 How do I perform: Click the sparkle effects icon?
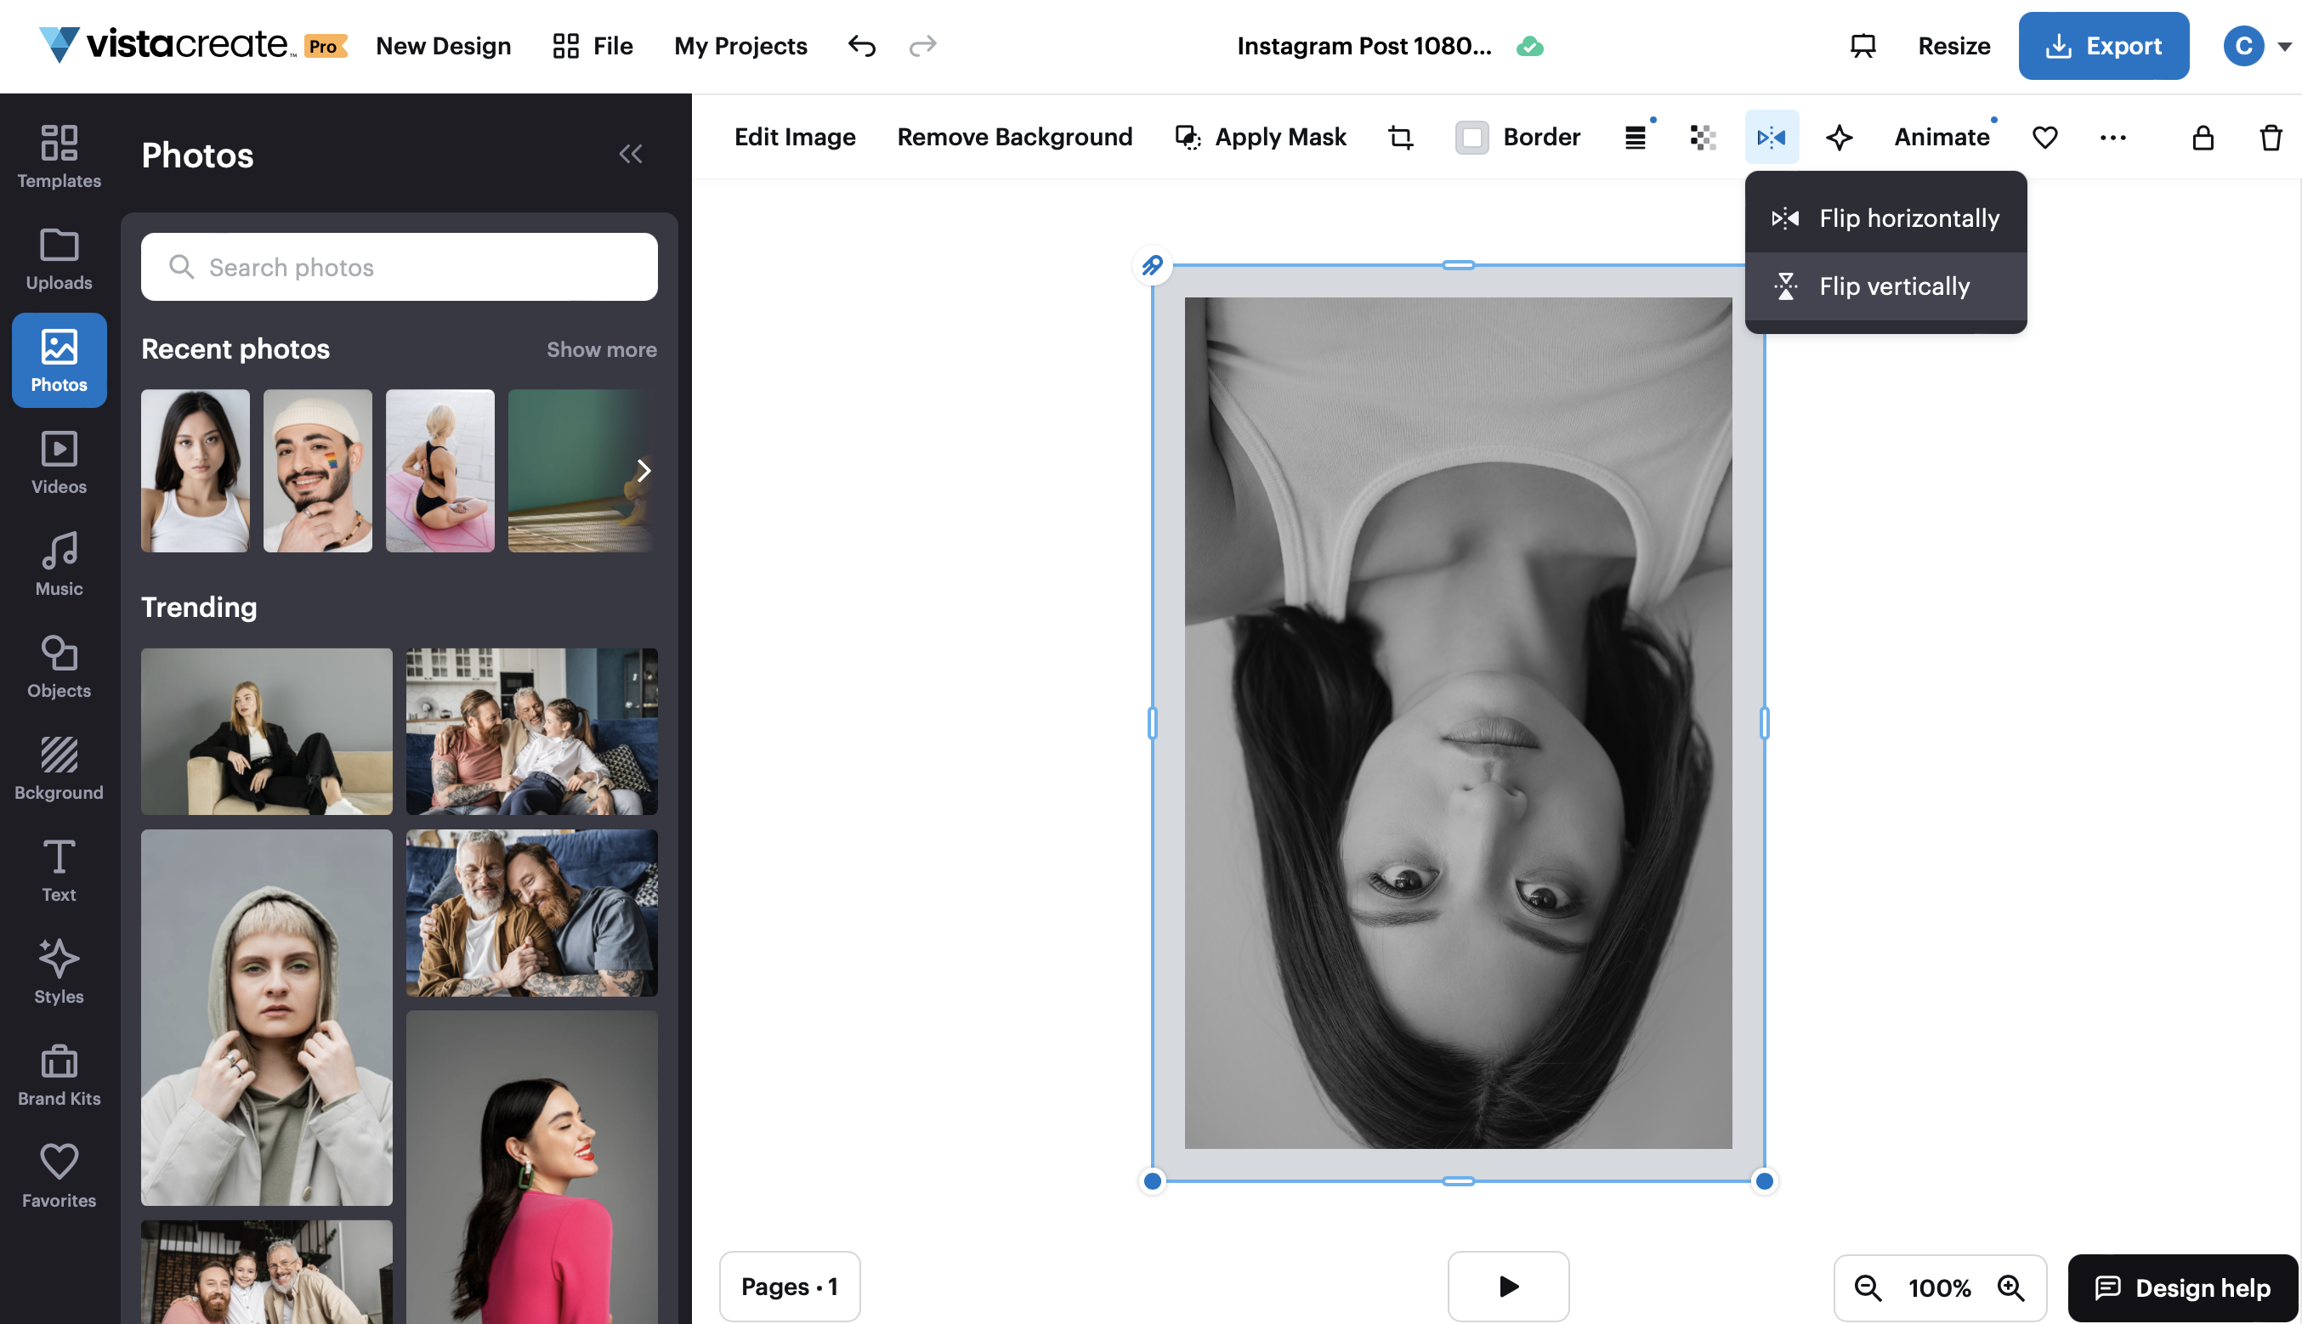pos(1839,138)
